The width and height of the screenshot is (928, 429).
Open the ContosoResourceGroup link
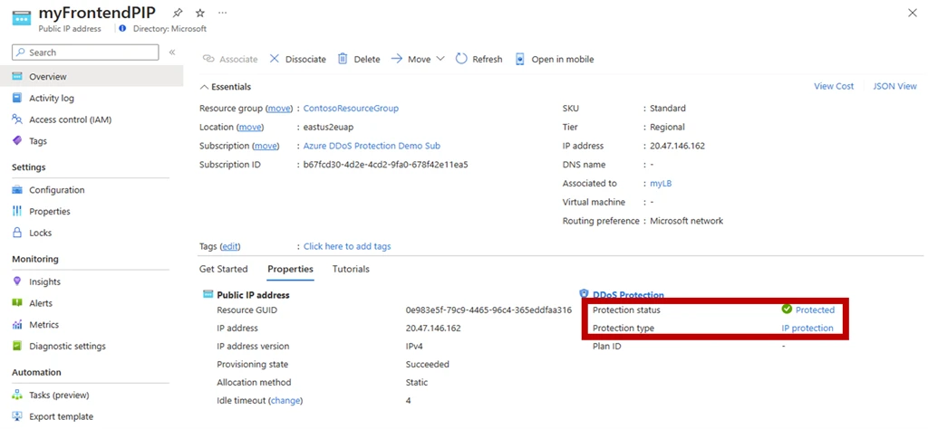click(351, 109)
